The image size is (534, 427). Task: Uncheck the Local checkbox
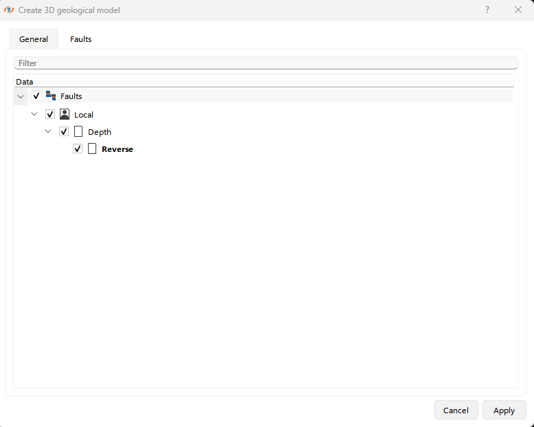[50, 114]
